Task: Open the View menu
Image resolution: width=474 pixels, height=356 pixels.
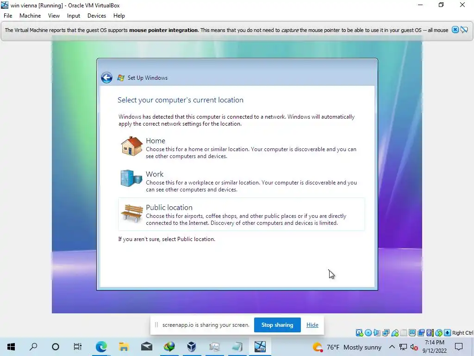Action: pyautogui.click(x=54, y=16)
